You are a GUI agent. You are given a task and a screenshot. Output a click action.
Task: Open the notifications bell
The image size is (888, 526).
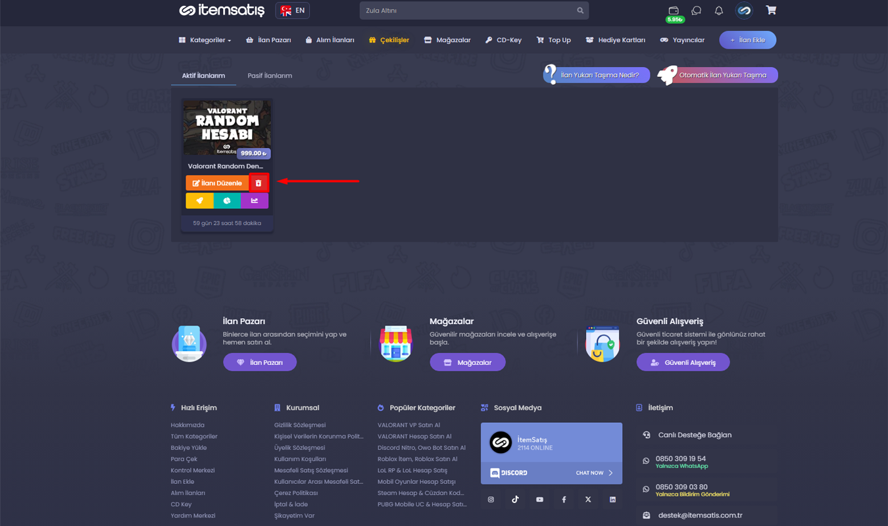coord(719,11)
